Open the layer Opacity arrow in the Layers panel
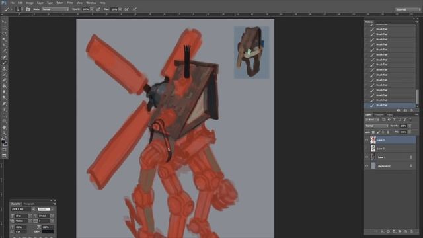The image size is (423, 238). pos(410,126)
